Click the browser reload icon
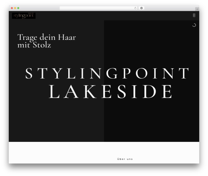Image resolution: width=208 pixels, height=176 pixels. pos(135,8)
